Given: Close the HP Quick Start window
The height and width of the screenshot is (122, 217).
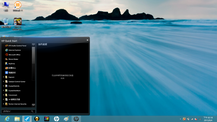Looking at the screenshot, I should [87, 40].
